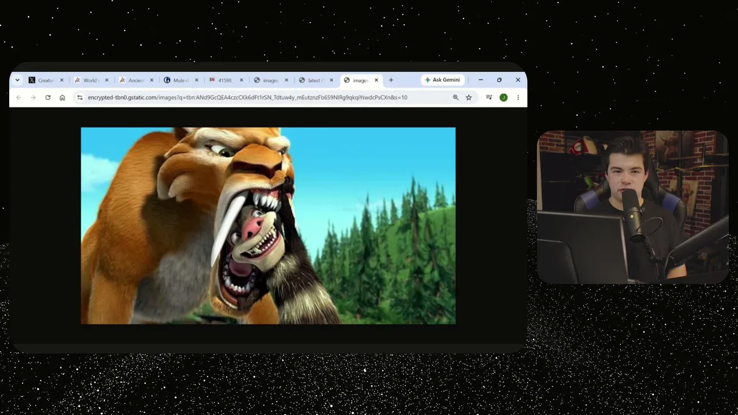
Task: Close the 'Ancient' tab
Action: coord(152,80)
